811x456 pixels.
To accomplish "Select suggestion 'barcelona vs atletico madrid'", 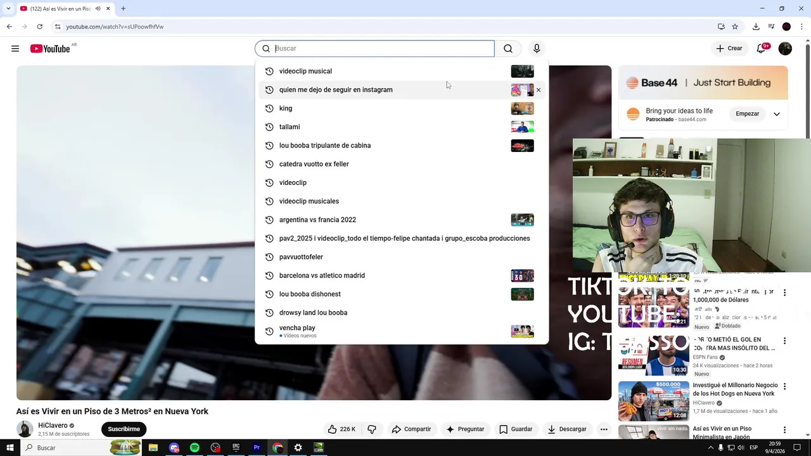I will 402,275.
